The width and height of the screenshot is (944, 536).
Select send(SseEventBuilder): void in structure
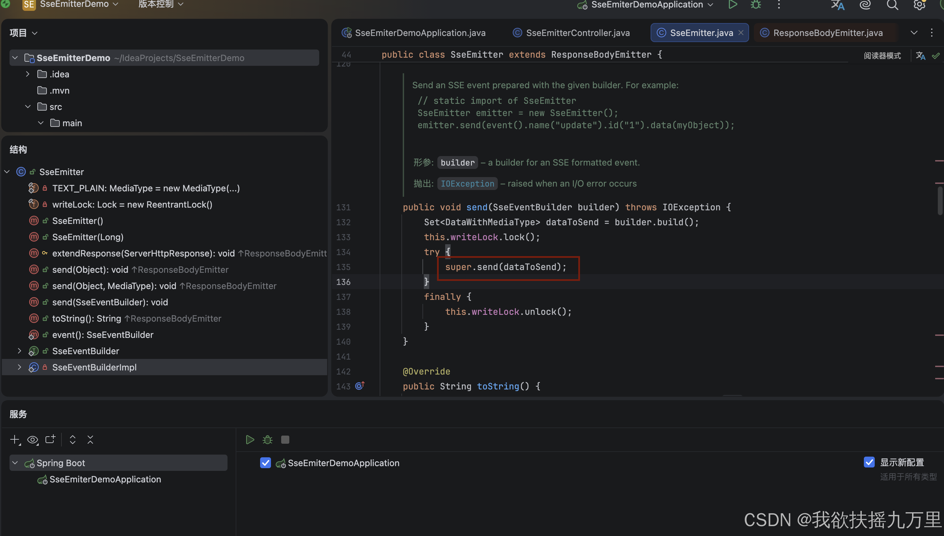[110, 302]
